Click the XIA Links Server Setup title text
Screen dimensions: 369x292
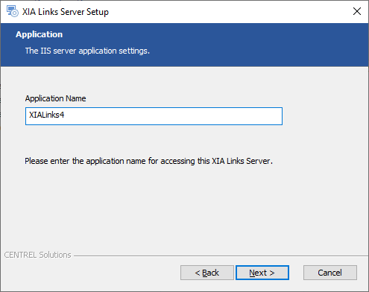(x=66, y=12)
